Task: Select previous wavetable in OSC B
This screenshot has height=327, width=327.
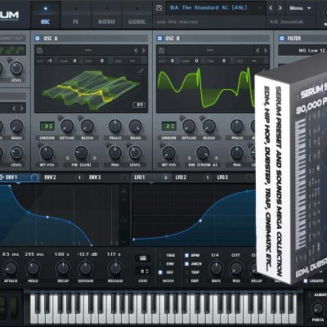Action: 258,51
